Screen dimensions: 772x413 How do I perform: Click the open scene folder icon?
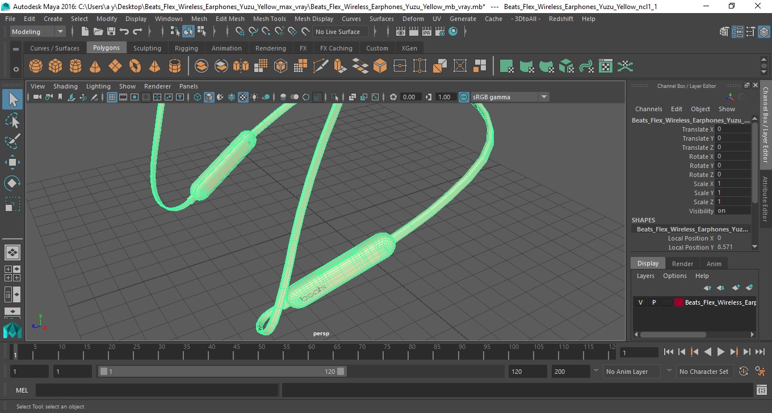[98, 32]
